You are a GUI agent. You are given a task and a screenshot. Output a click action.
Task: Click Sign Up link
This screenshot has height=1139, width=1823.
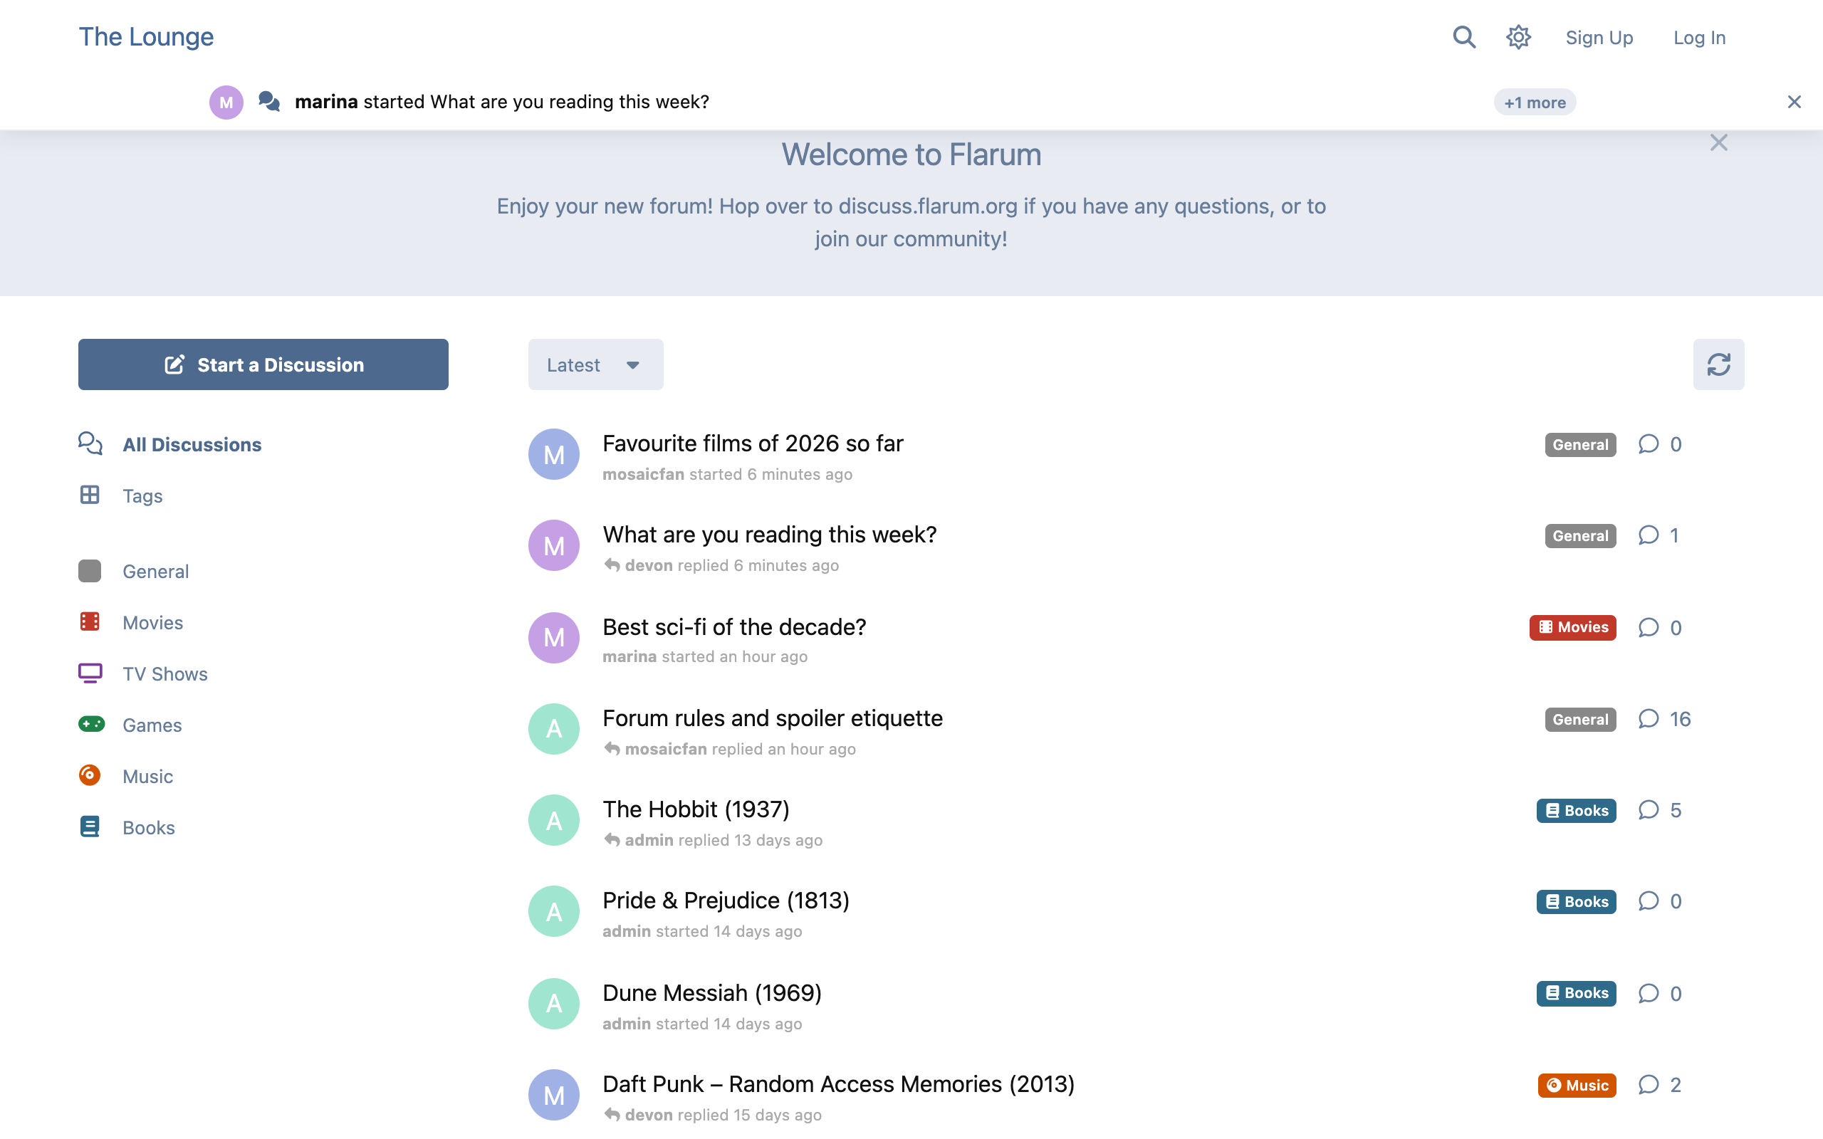click(x=1599, y=38)
